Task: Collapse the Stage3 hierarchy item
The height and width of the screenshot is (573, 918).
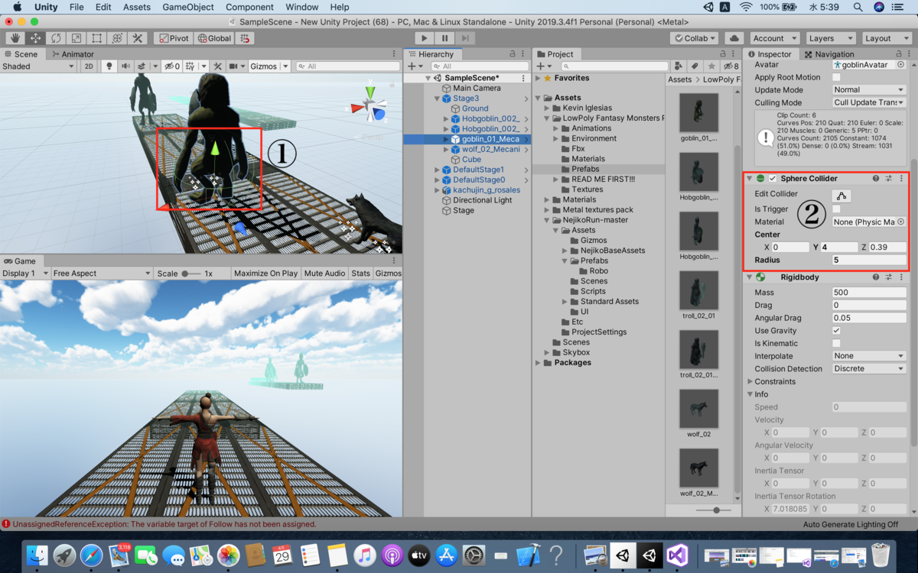Action: click(438, 99)
